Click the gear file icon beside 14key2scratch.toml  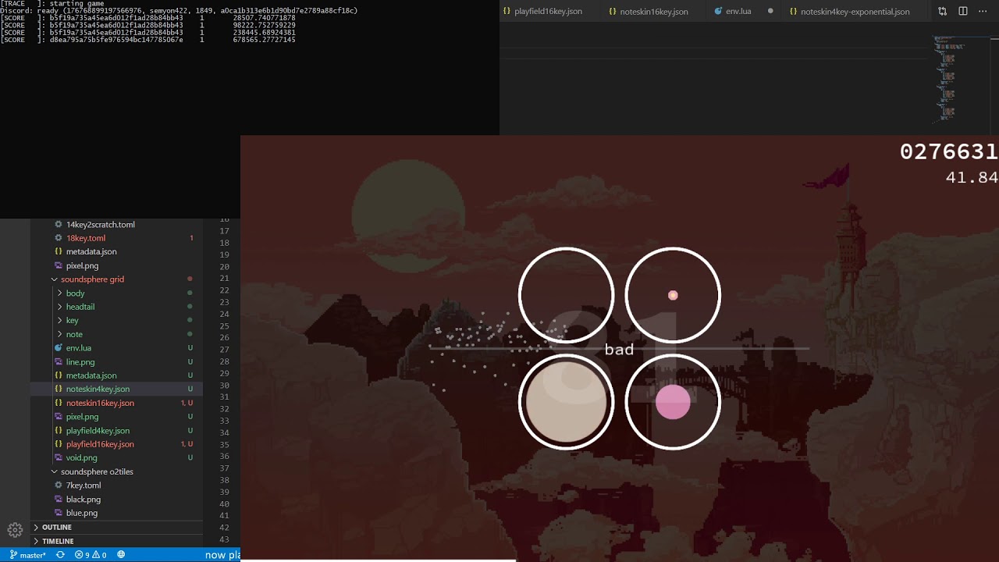point(59,225)
